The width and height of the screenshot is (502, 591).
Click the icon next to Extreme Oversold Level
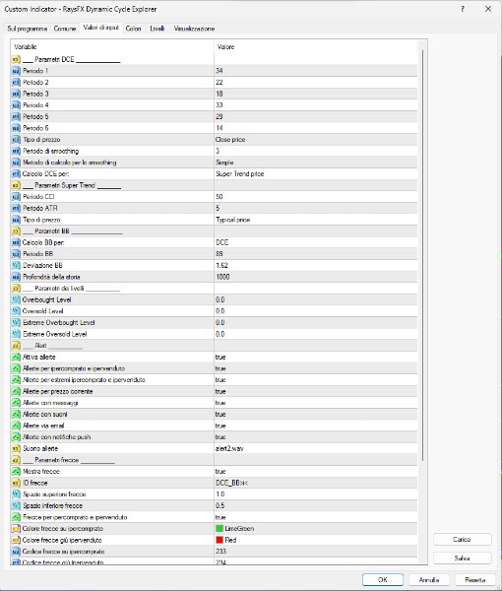[16, 334]
